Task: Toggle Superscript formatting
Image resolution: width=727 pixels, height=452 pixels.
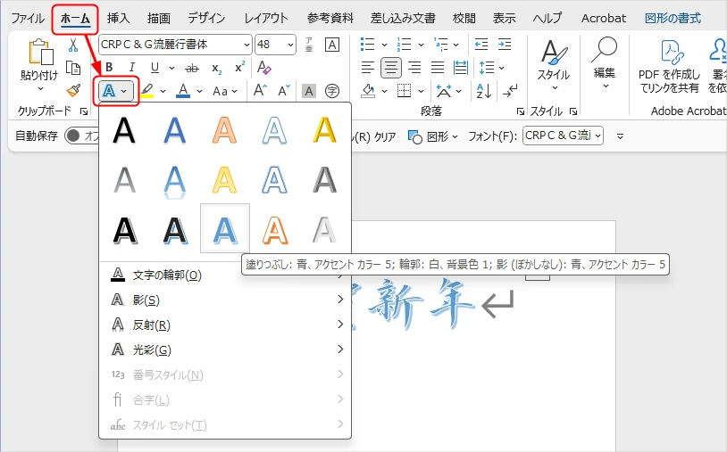Action: (x=239, y=68)
